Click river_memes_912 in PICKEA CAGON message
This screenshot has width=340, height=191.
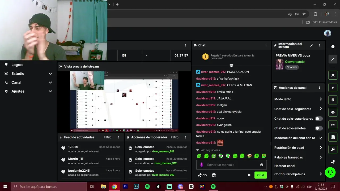click(213, 72)
